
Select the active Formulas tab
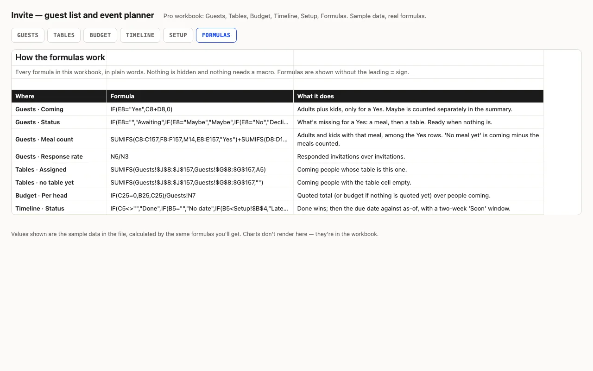pos(216,35)
